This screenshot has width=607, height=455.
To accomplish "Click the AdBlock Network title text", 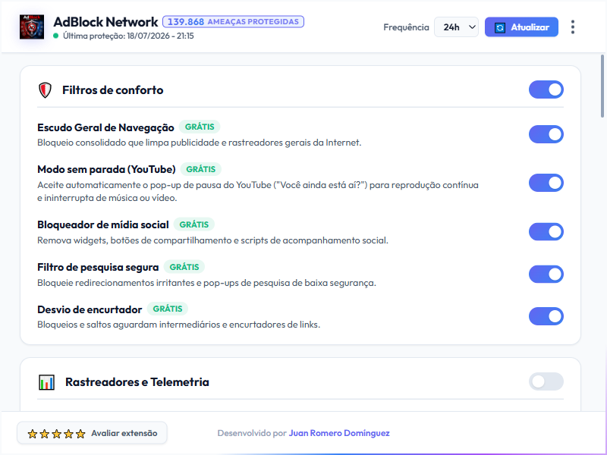I will coord(105,22).
